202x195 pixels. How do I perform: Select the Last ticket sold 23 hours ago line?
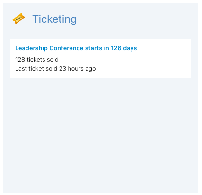pyautogui.click(x=55, y=69)
